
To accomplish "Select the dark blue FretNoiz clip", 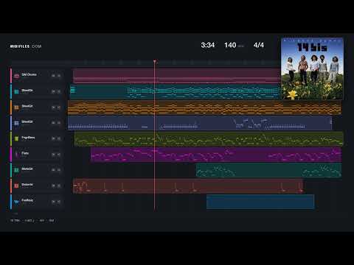I will pyautogui.click(x=260, y=202).
